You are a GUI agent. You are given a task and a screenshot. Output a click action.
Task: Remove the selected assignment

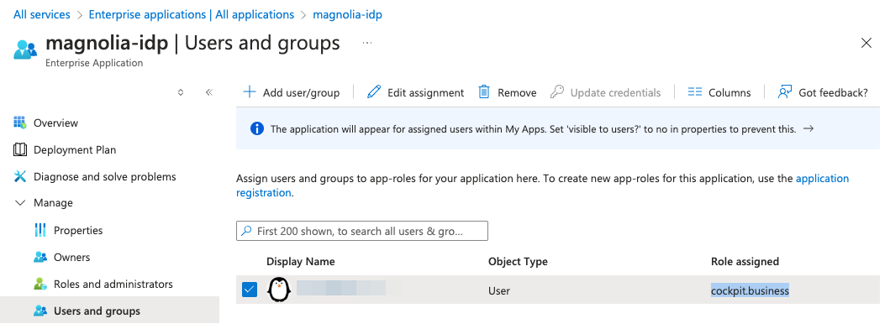(508, 92)
